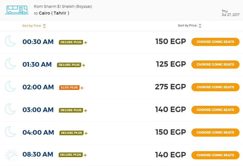Image resolution: width=243 pixels, height=166 pixels.
Task: Choose going seats for 08:30 AM trip
Action: (x=215, y=155)
